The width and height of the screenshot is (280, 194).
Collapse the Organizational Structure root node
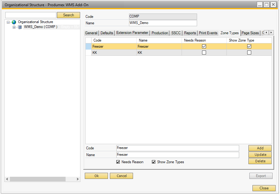(x=8, y=22)
